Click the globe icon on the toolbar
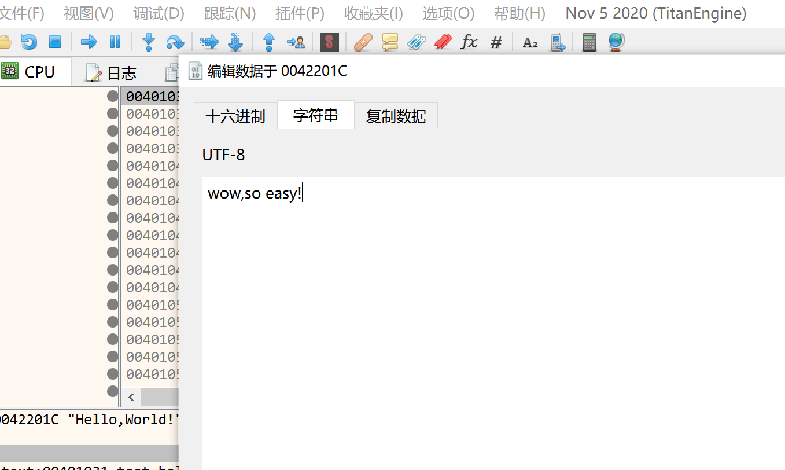The image size is (785, 470). [615, 42]
